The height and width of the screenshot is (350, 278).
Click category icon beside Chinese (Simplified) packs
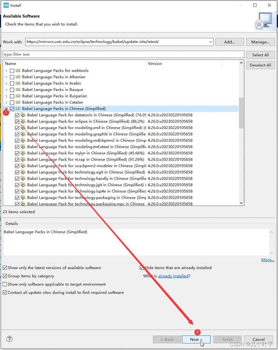coord(18,109)
